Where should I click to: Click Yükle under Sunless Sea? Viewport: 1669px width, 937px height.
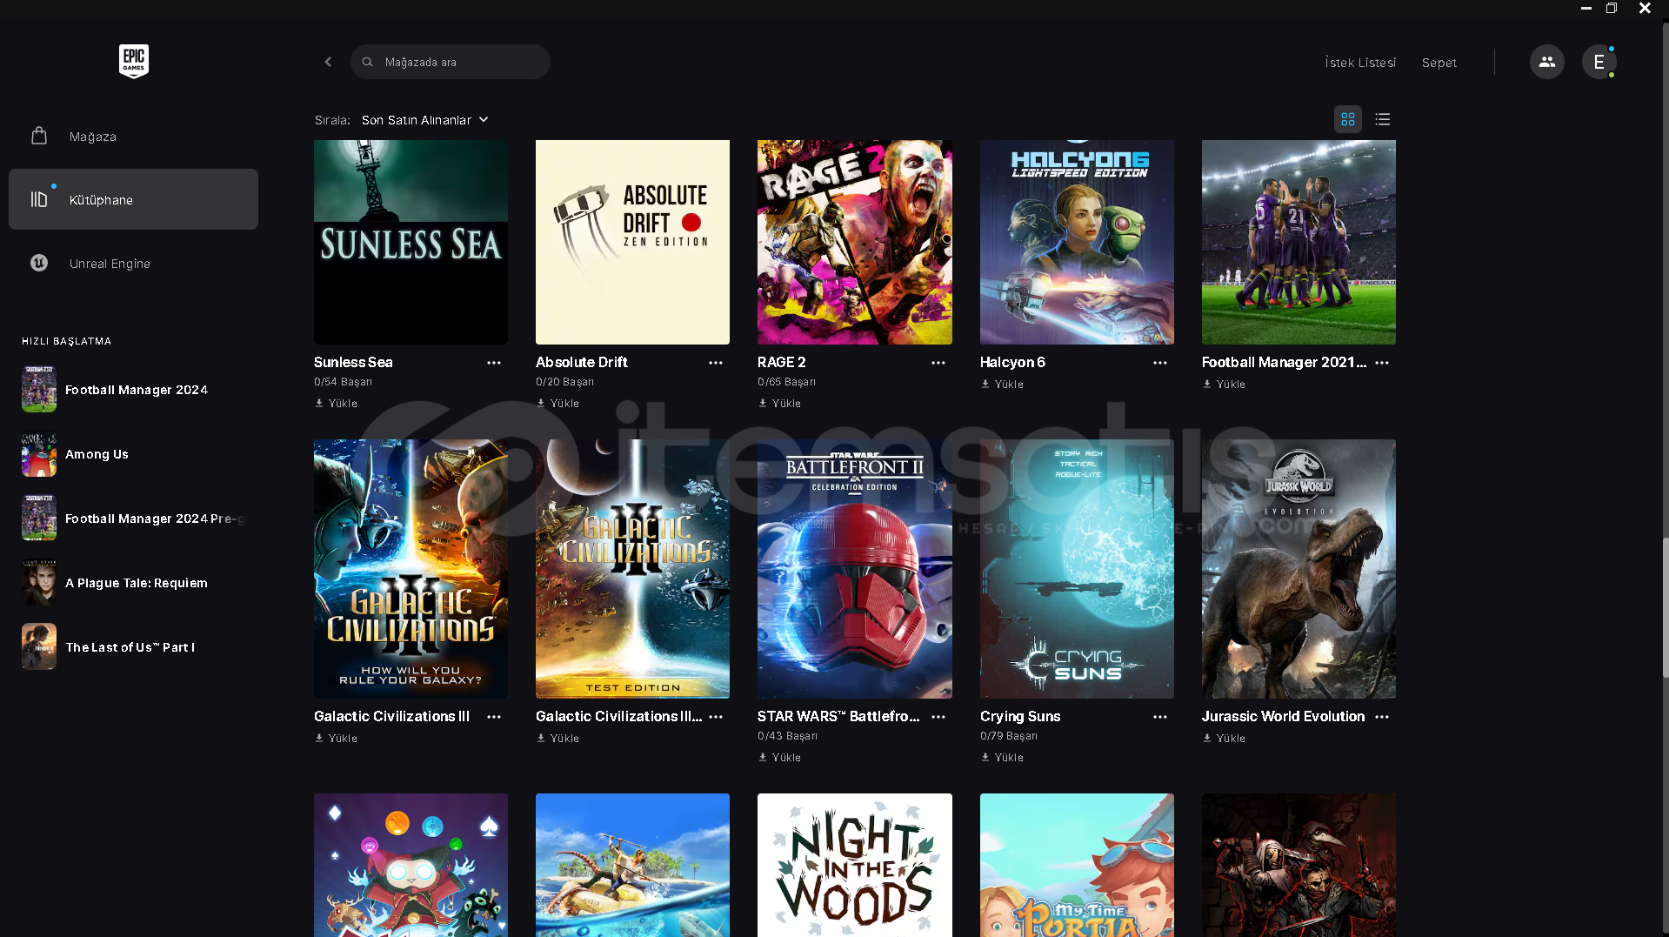pos(337,404)
